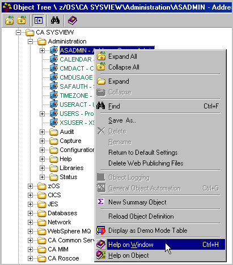Choose Help on Window menu entry
The height and width of the screenshot is (265, 233).
click(x=160, y=245)
